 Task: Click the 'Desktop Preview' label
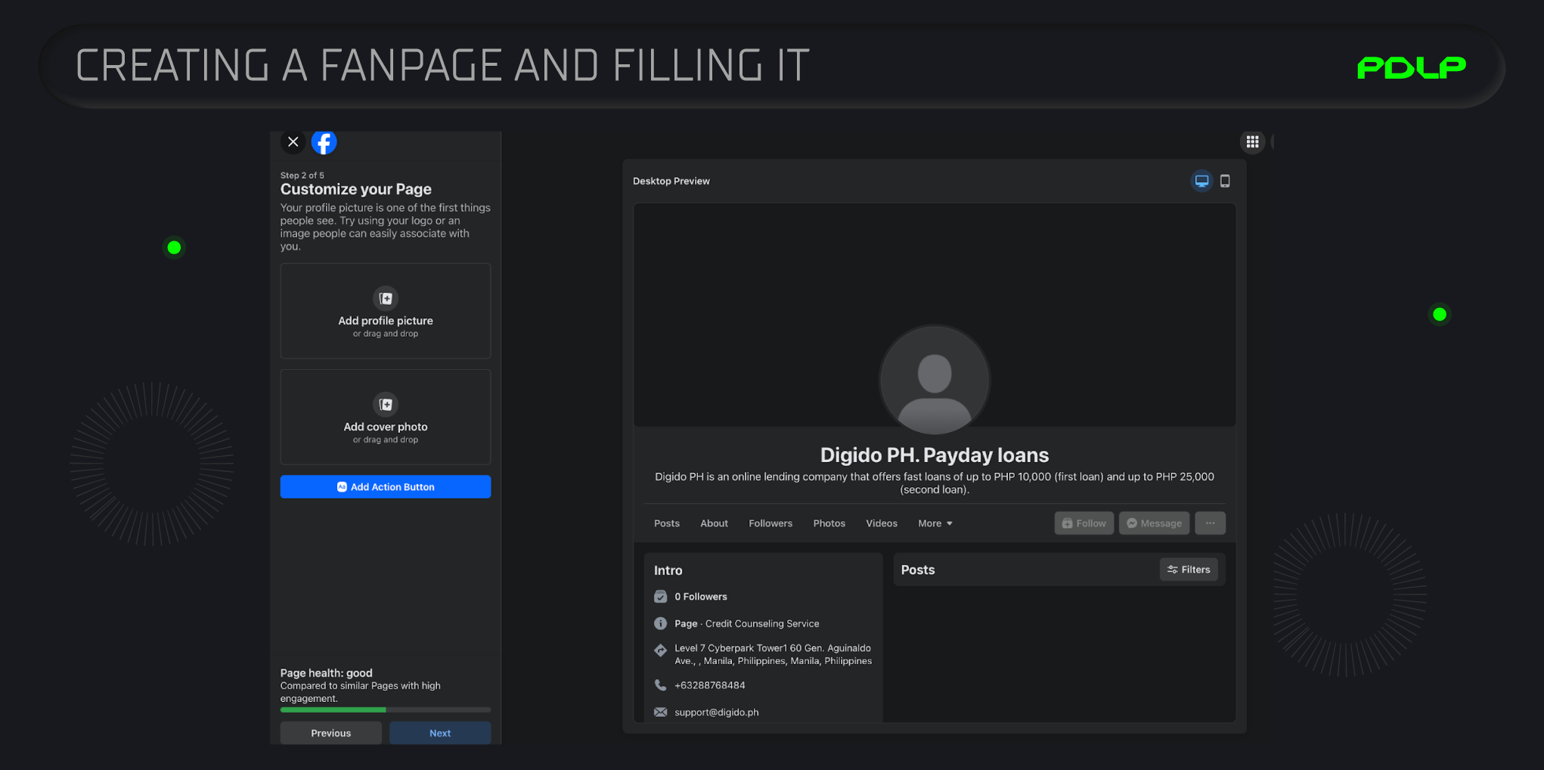(x=671, y=181)
